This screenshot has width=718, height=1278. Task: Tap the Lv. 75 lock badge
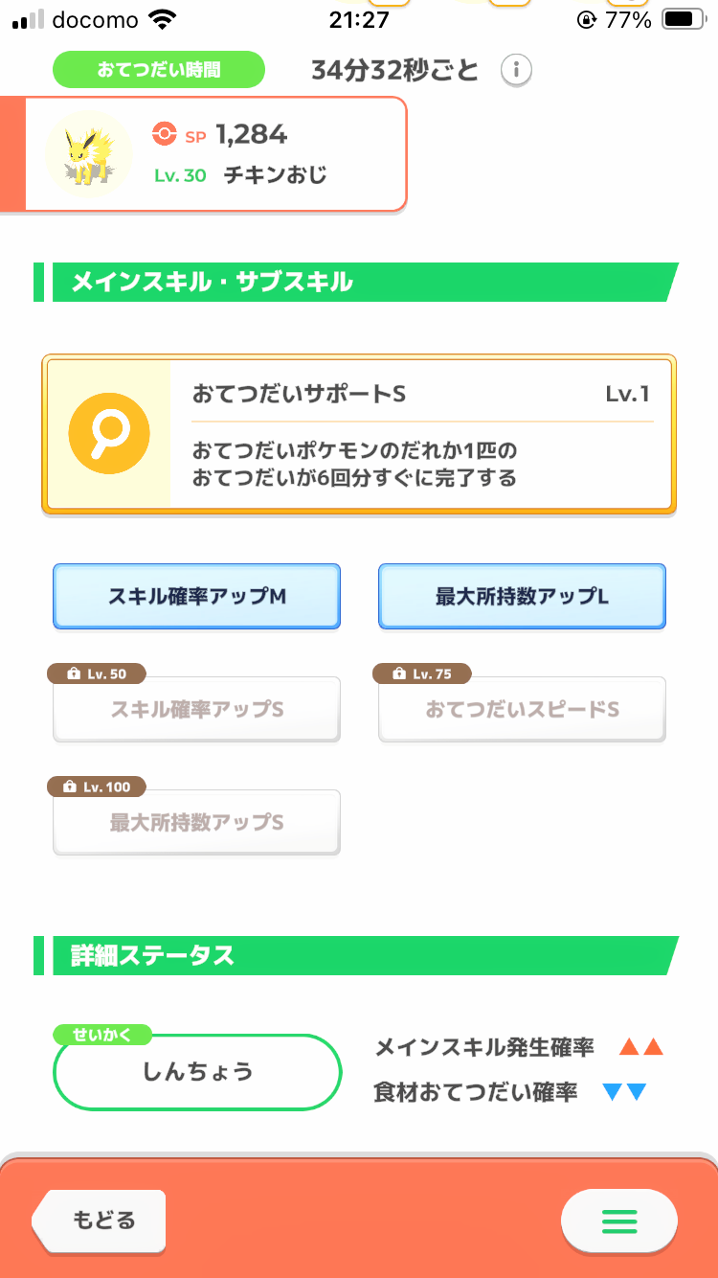422,673
